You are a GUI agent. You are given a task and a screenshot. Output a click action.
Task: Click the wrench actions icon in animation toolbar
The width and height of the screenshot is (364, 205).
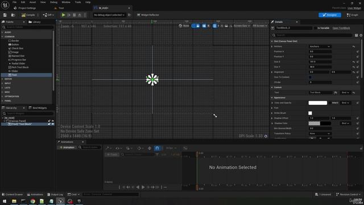107,148
